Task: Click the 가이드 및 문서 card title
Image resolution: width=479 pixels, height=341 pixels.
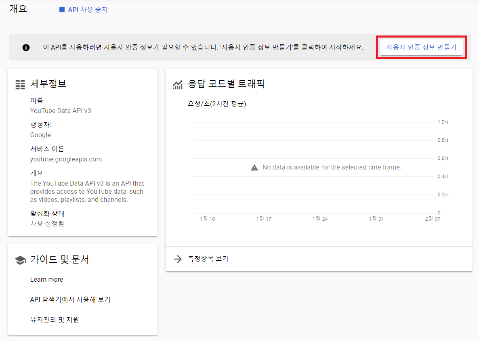Action: (59, 259)
